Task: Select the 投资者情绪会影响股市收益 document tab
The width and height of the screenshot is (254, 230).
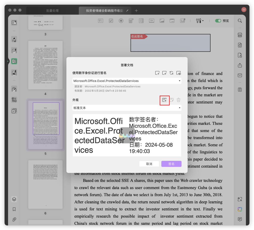Action: coord(105,11)
